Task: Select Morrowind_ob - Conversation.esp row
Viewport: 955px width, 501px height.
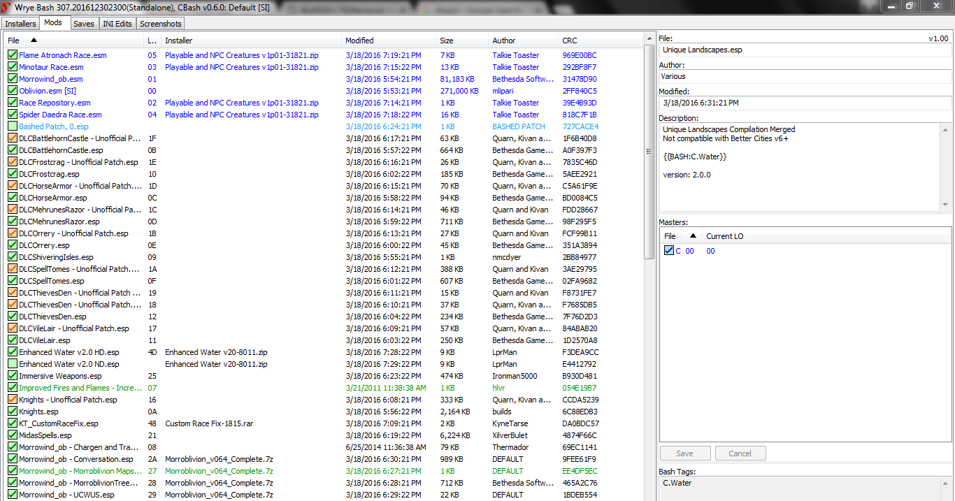Action: (x=324, y=459)
